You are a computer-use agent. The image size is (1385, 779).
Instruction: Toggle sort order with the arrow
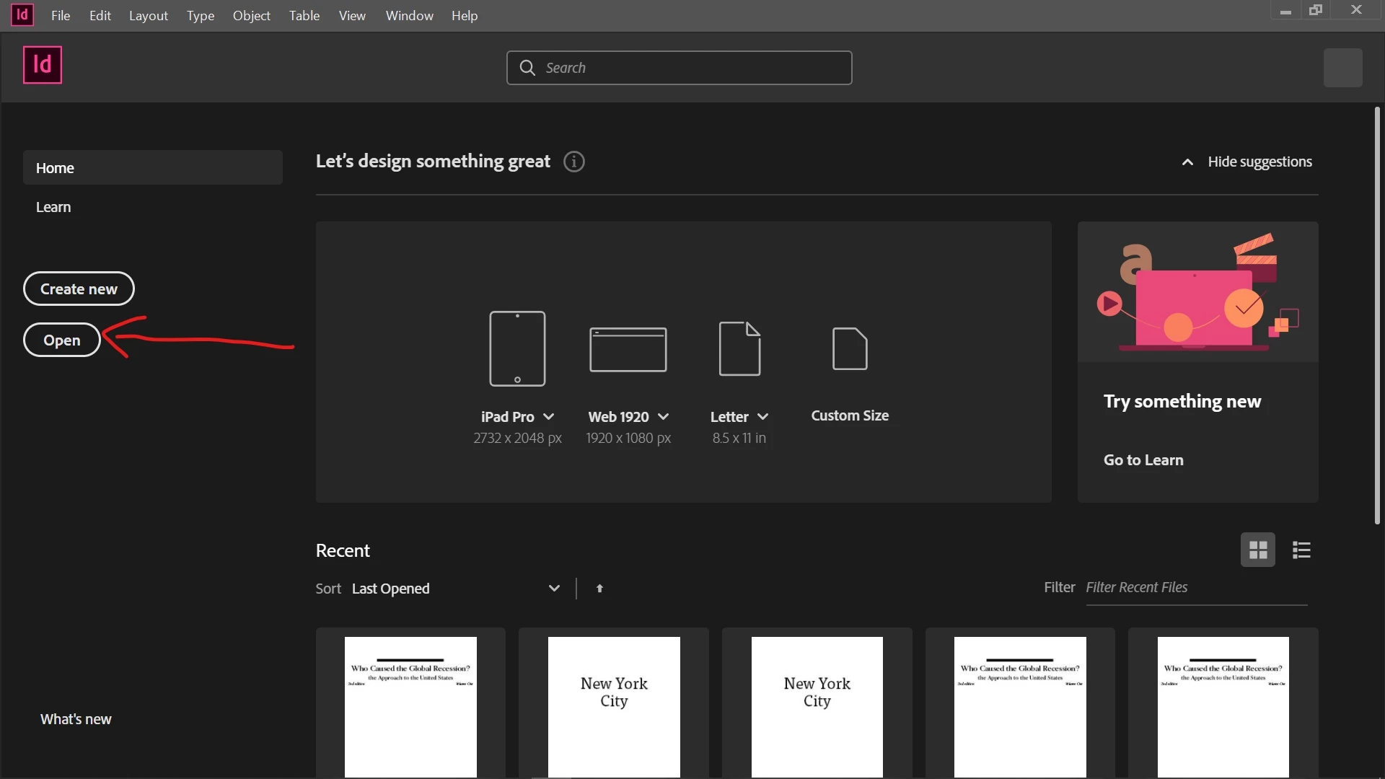coord(599,589)
